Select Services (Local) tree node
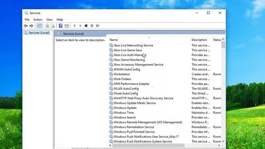The image size is (265, 149). (x=37, y=33)
